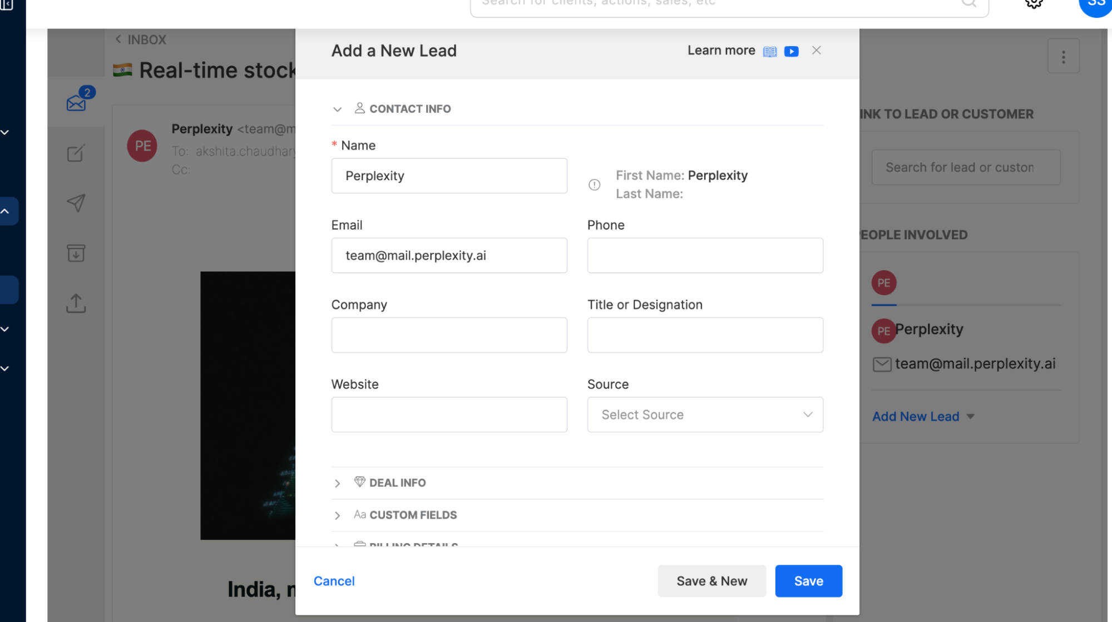Screen dimensions: 1112x622
Task: Click into the Company field
Action: click(449, 335)
